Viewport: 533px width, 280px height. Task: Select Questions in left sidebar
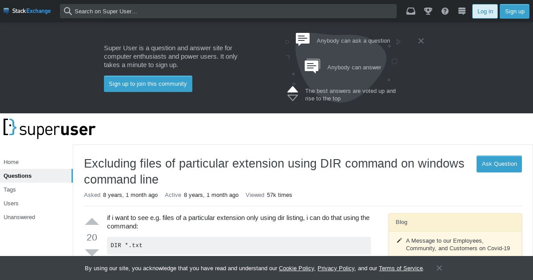[36, 176]
